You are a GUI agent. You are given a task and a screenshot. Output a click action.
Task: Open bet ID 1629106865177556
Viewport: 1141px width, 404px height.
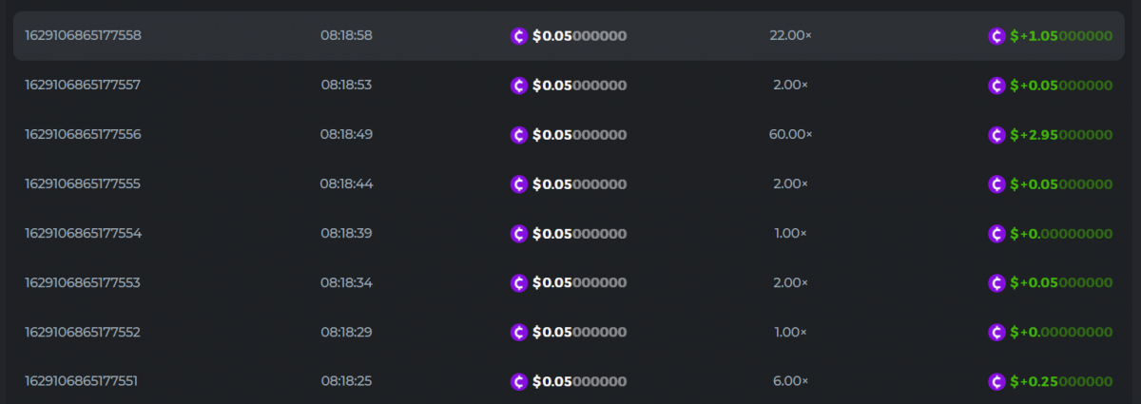point(83,135)
